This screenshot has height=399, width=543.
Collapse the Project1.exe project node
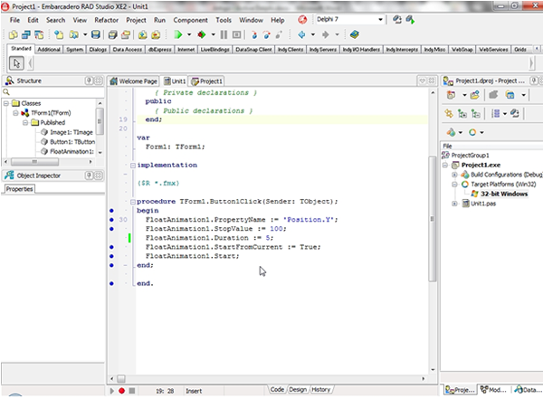[445, 165]
